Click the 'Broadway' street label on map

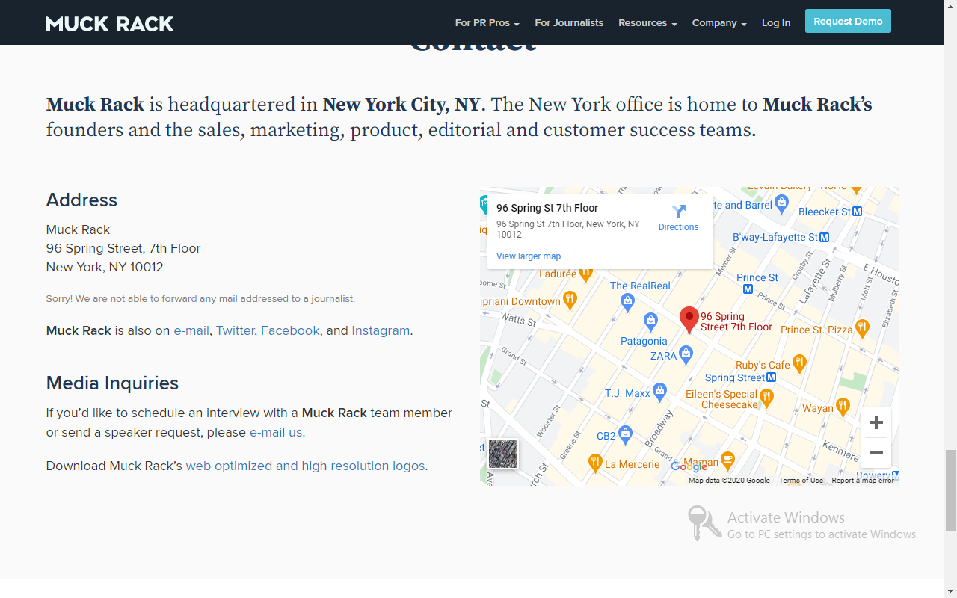(659, 429)
